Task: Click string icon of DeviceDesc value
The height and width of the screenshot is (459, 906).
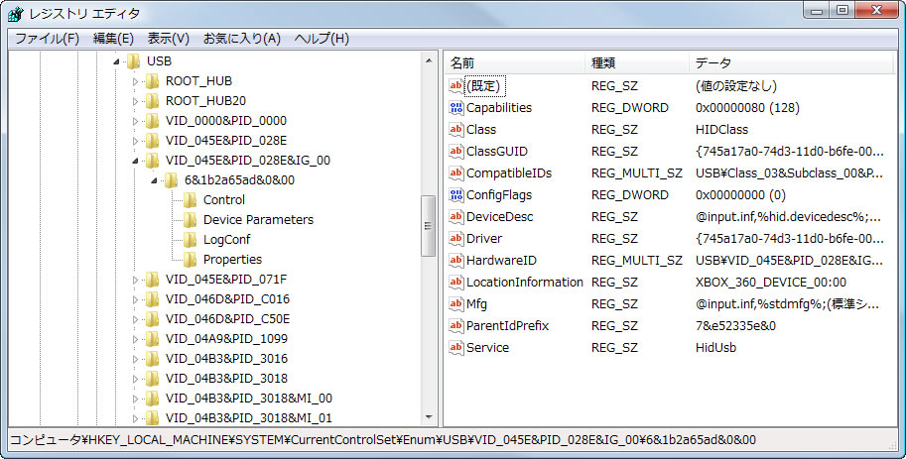Action: tap(456, 217)
